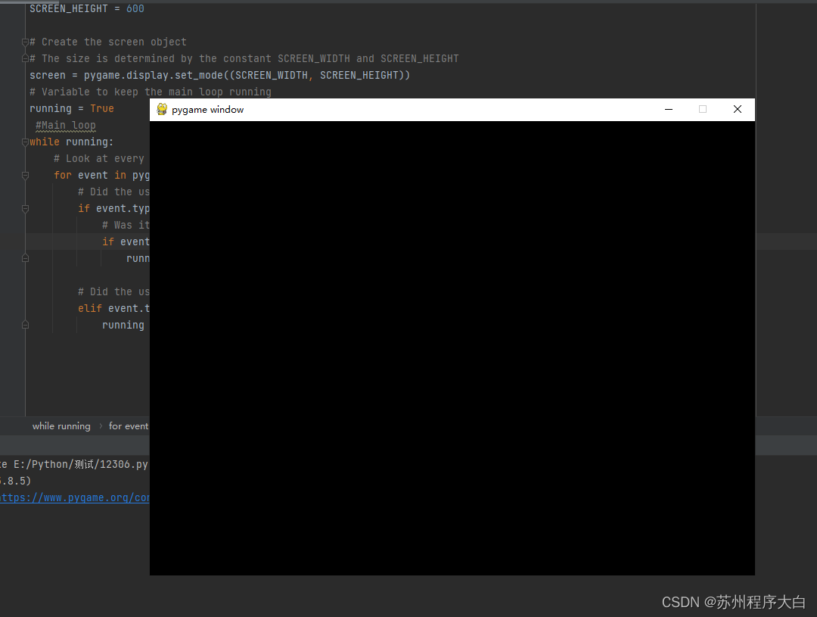Click the '# Look at every' comment line
The width and height of the screenshot is (817, 617).
pyautogui.click(x=99, y=158)
